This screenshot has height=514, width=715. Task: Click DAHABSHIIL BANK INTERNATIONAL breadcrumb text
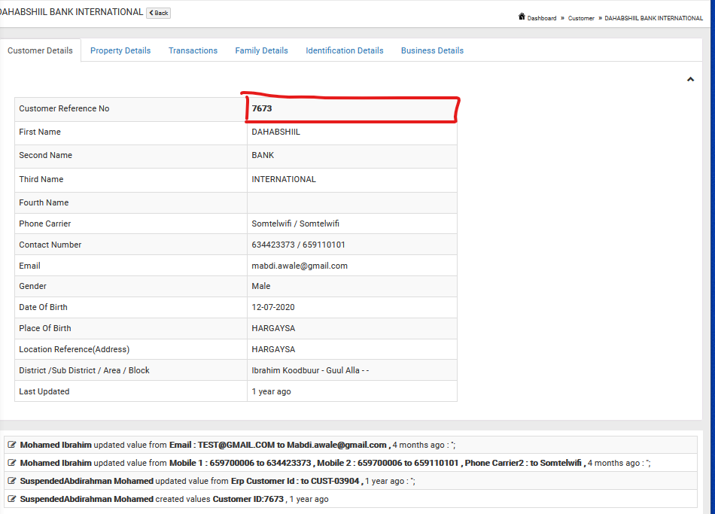[653, 18]
